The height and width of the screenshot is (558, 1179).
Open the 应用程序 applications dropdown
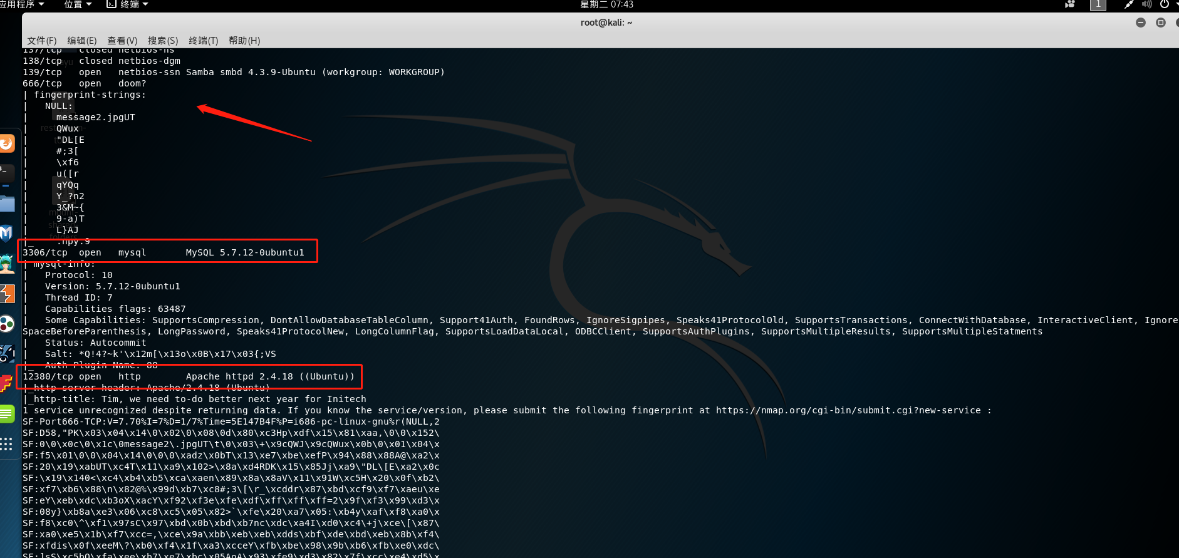click(23, 4)
